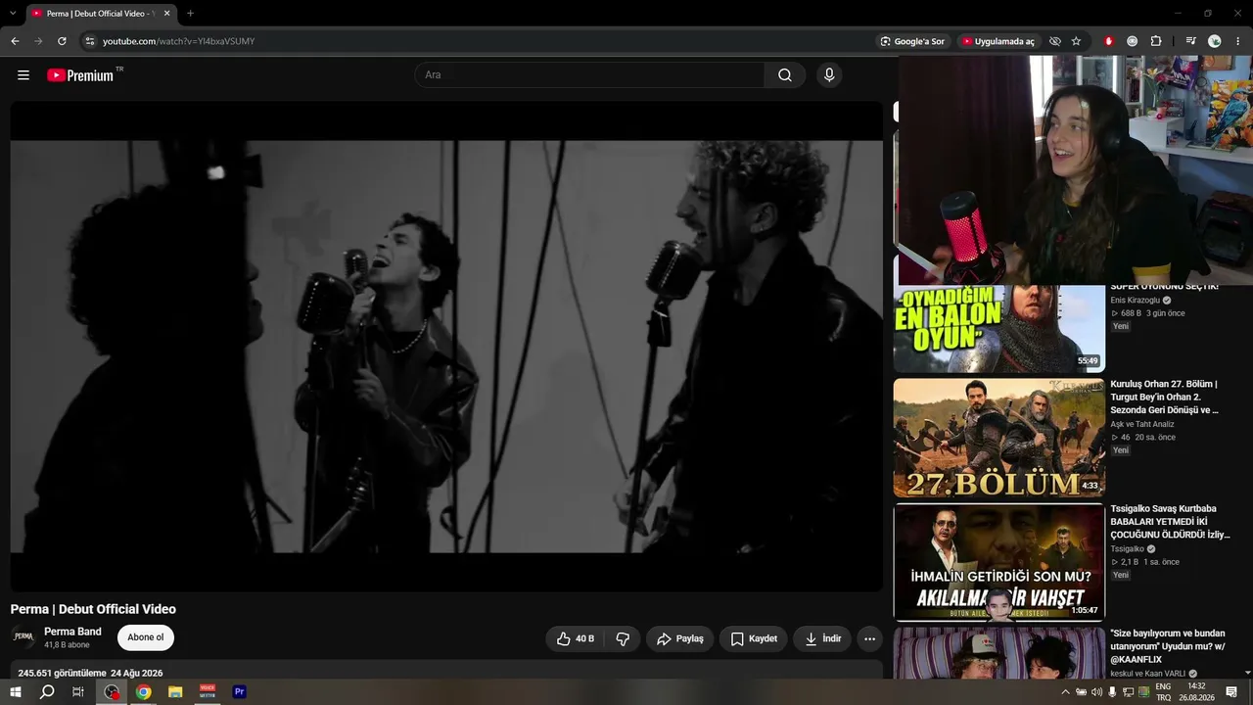This screenshot has height=705, width=1253.
Task: Open the media controls music-note icon
Action: point(1190,41)
